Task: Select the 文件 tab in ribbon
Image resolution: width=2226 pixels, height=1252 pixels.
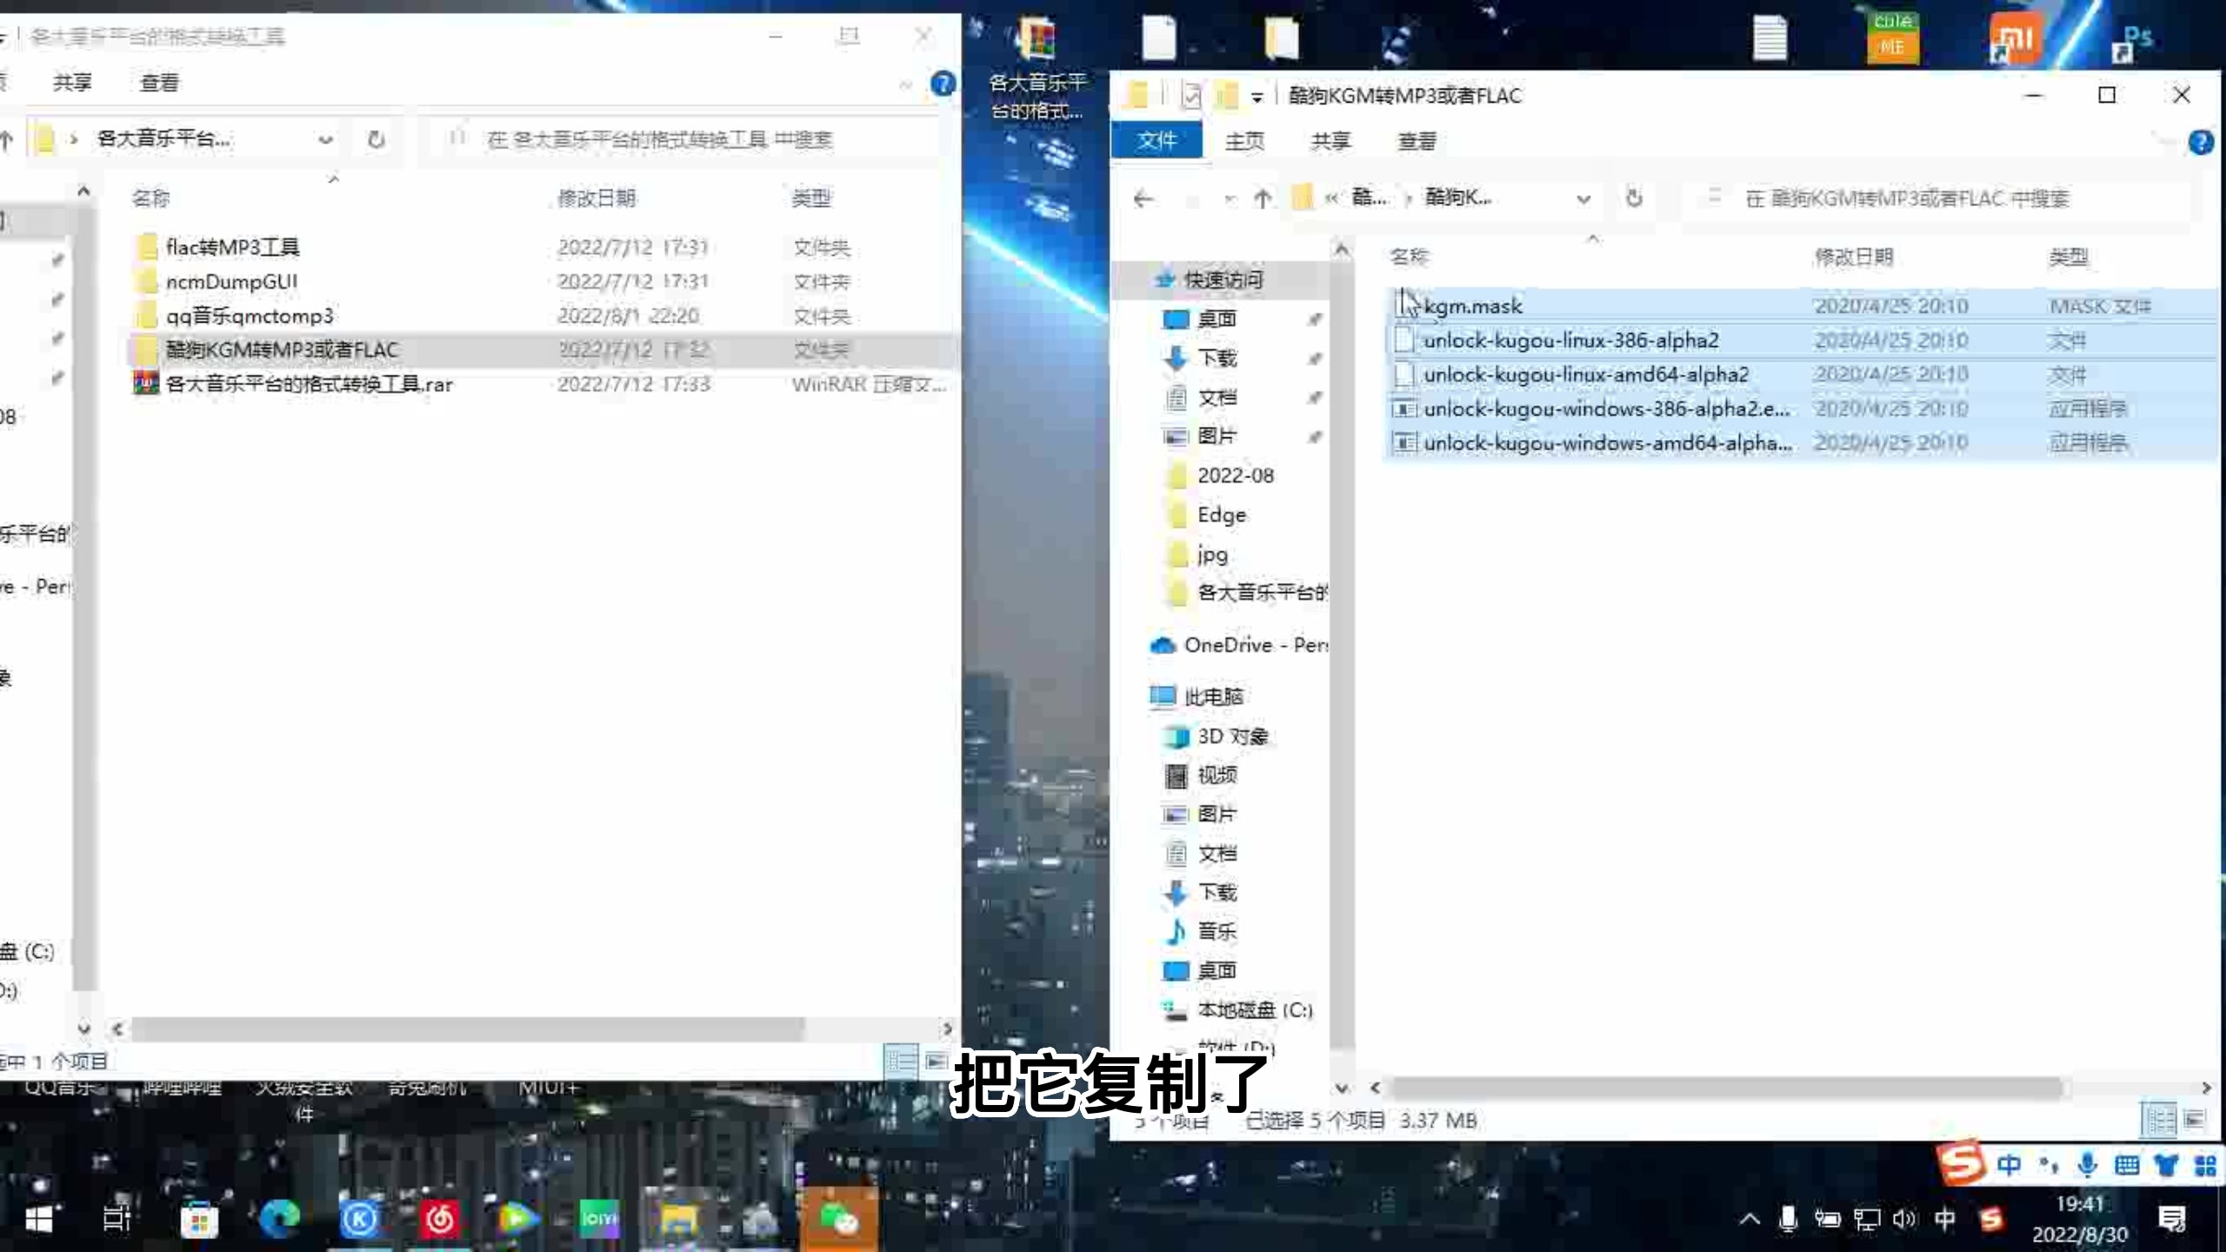Action: 1157,139
